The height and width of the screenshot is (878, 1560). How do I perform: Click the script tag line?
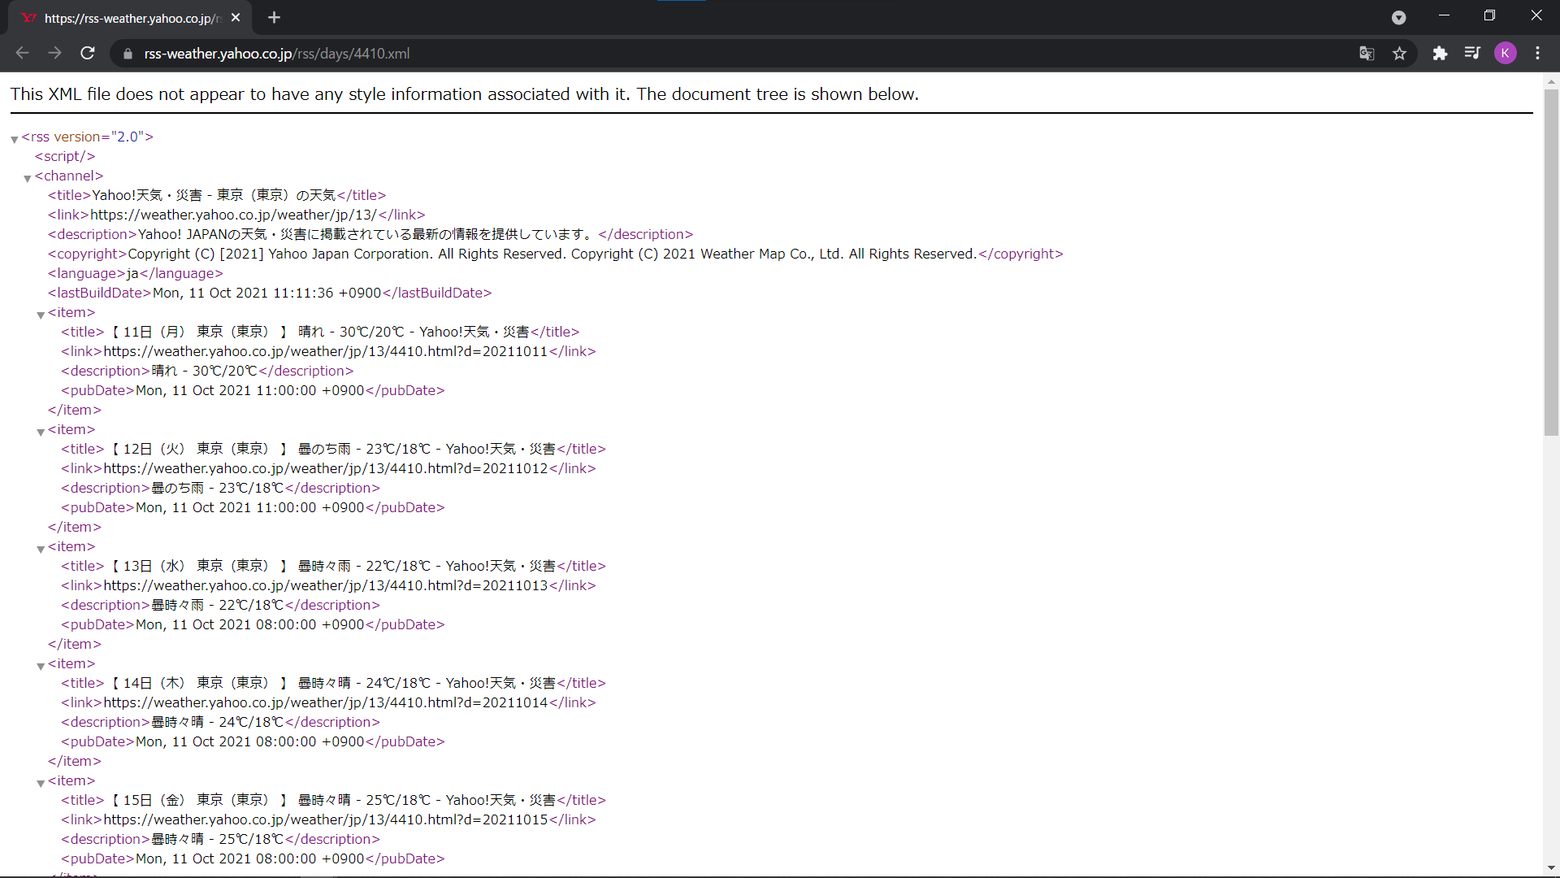pyautogui.click(x=65, y=156)
